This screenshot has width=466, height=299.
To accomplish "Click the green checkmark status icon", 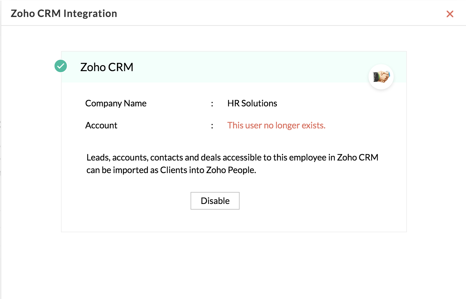I will pos(61,66).
